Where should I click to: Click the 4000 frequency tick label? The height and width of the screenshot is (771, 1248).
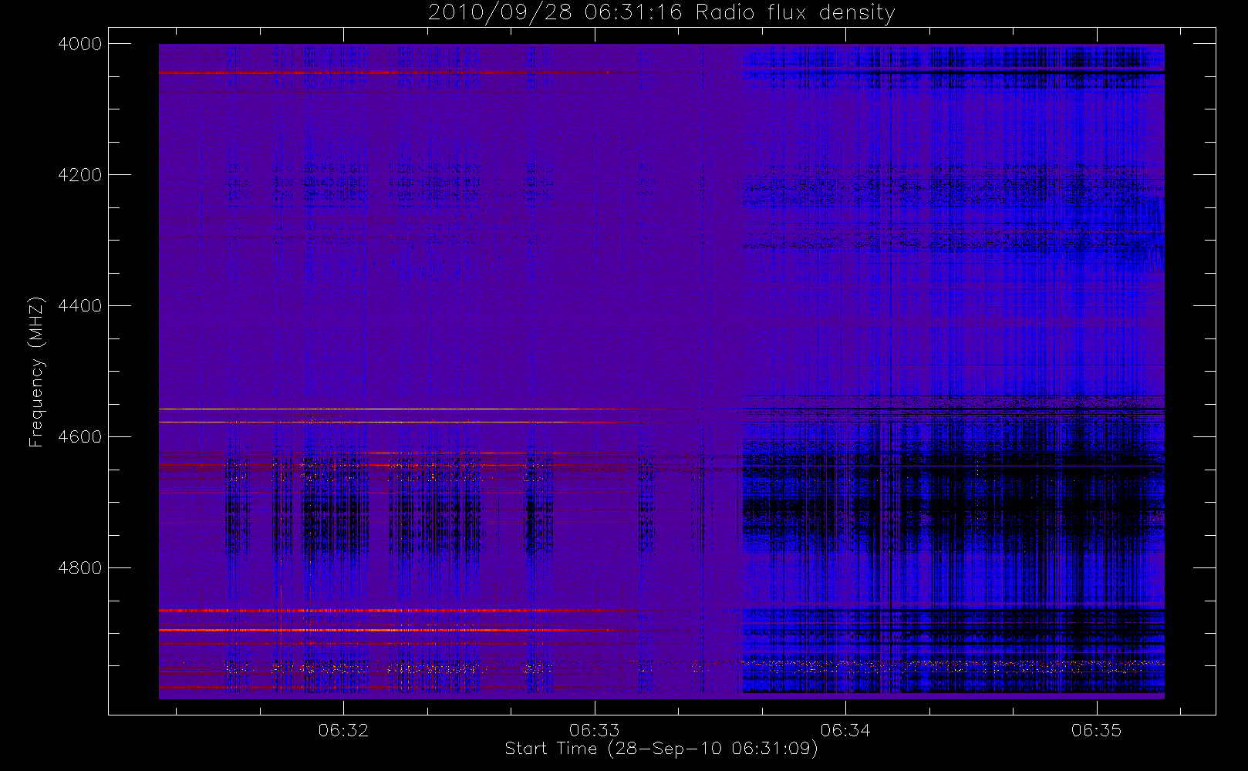pyautogui.click(x=79, y=44)
